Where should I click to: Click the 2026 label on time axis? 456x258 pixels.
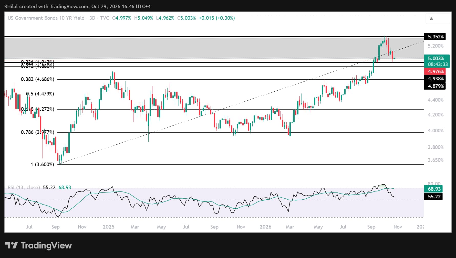point(265,227)
